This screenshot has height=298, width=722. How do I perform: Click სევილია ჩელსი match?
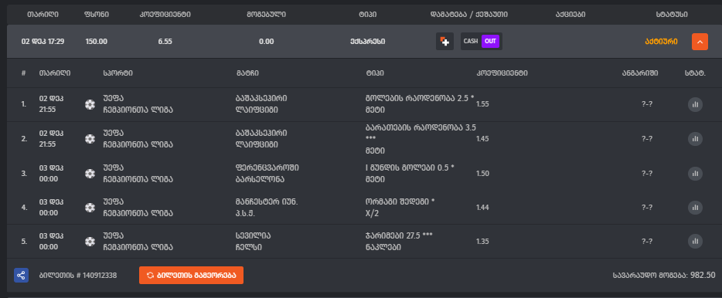(x=253, y=241)
